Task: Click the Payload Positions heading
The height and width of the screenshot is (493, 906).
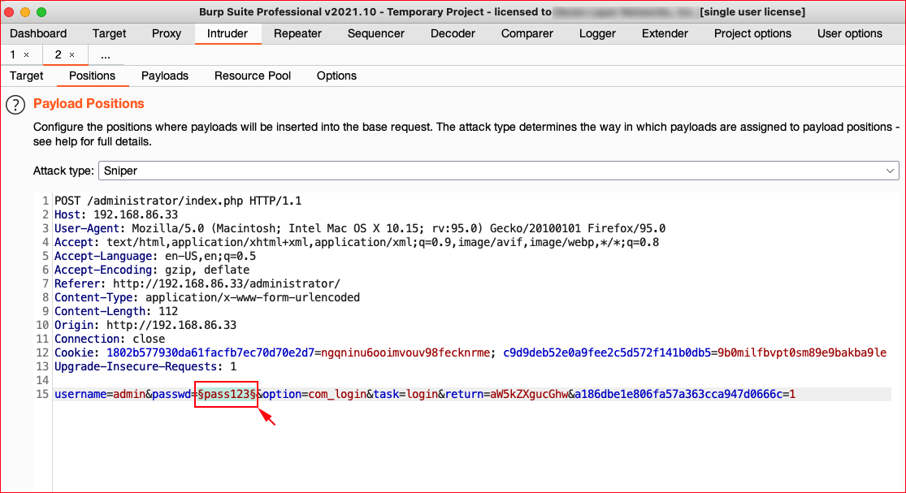Action: pos(89,104)
